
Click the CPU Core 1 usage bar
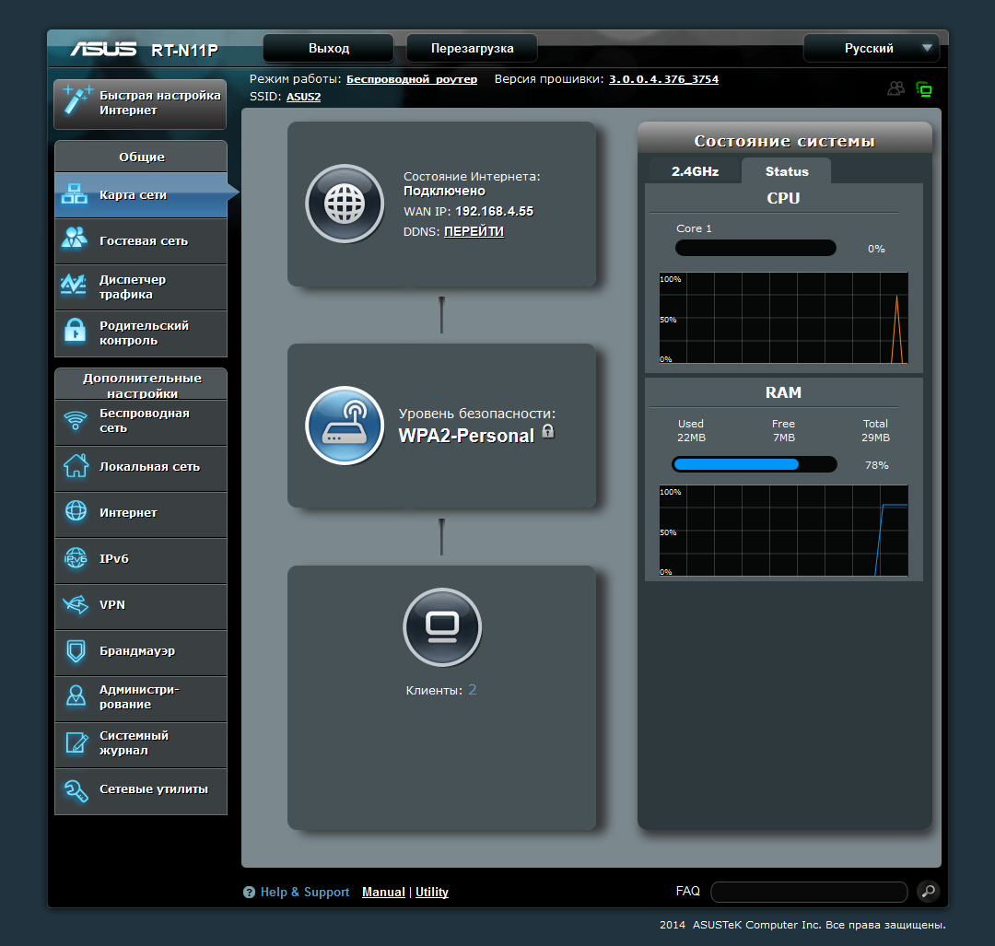(x=755, y=248)
